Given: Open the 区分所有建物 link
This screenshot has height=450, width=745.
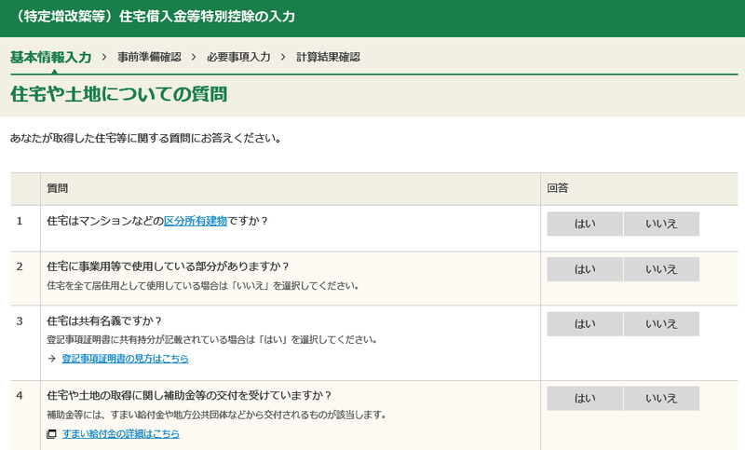Looking at the screenshot, I should 196,221.
